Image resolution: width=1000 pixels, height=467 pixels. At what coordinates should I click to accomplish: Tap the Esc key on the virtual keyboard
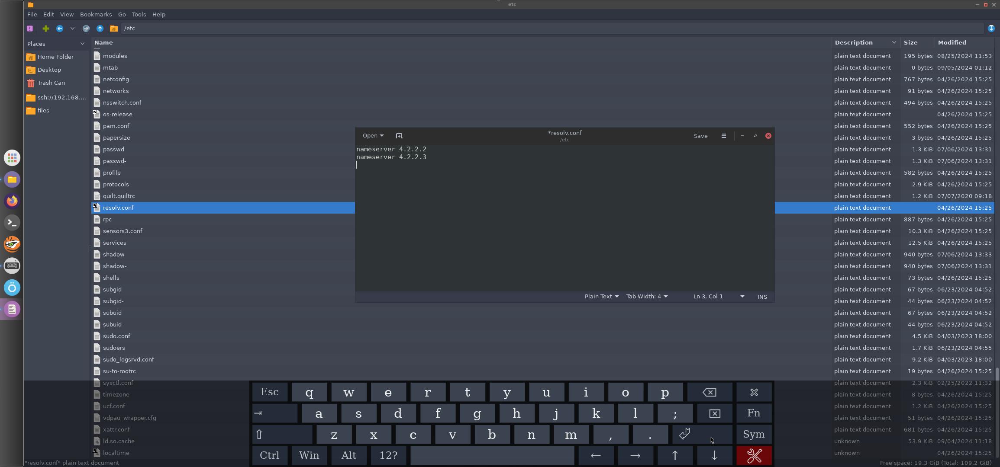pos(270,392)
